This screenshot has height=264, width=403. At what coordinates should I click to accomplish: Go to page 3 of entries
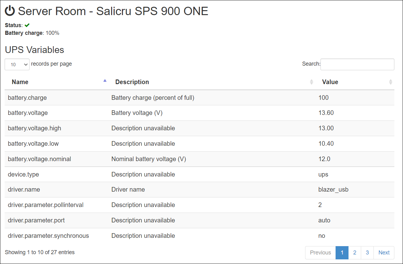(367, 253)
